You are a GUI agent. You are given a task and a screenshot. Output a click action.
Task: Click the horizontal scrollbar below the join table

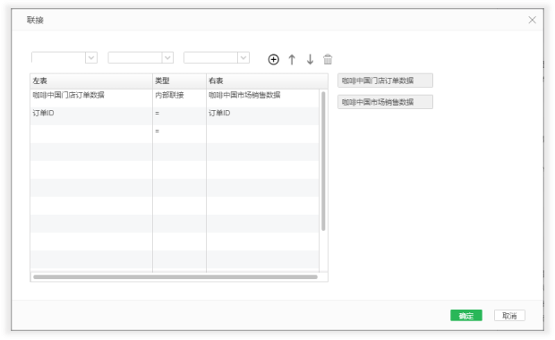click(x=175, y=277)
